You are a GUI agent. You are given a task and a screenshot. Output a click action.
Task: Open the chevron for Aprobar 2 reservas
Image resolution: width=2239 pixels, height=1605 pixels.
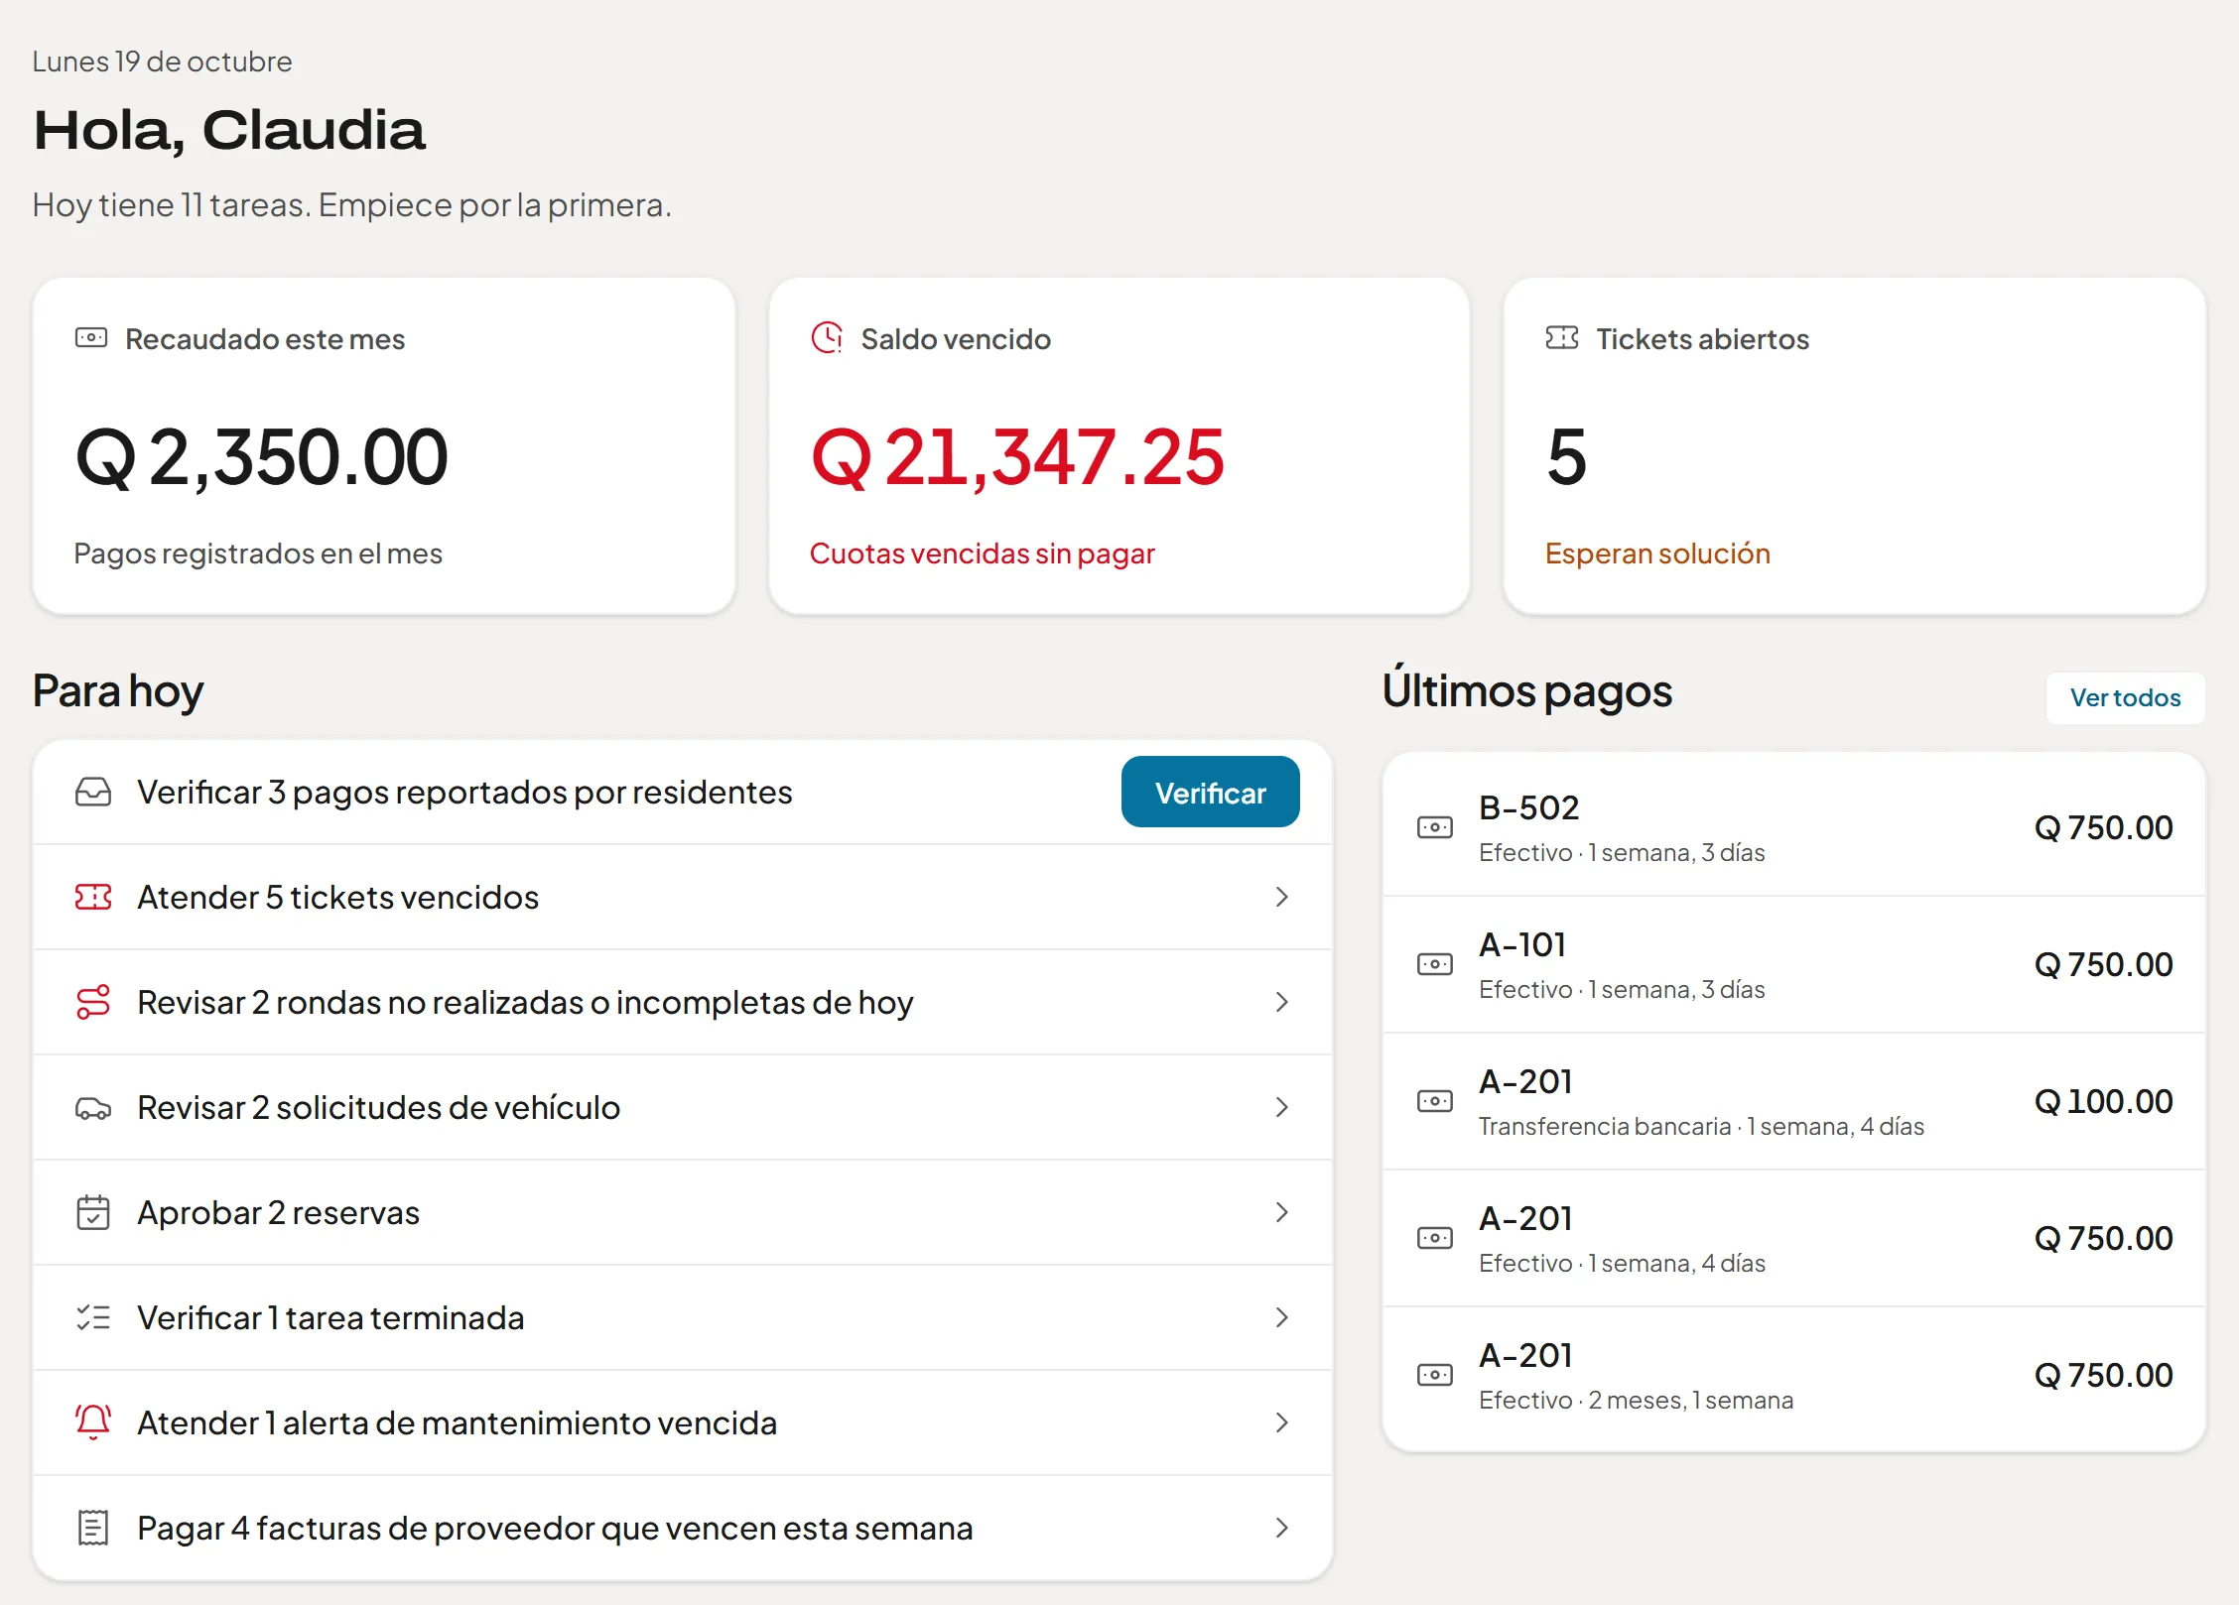(1282, 1212)
